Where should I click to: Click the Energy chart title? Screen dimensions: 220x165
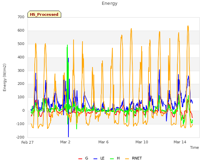[110, 3]
